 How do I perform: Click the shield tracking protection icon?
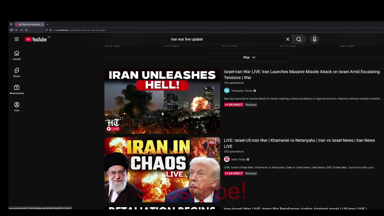(x=47, y=30)
